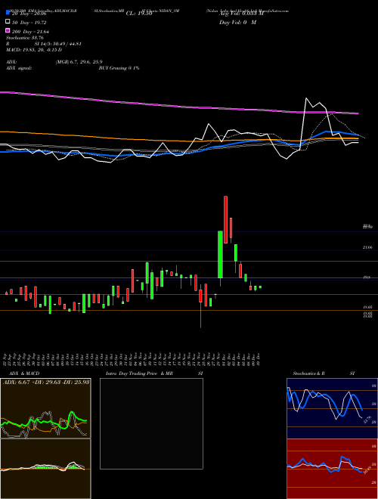This screenshot has width=378, height=499.
Task: Click the blue 20 Day legend swatch
Action: point(8,13)
